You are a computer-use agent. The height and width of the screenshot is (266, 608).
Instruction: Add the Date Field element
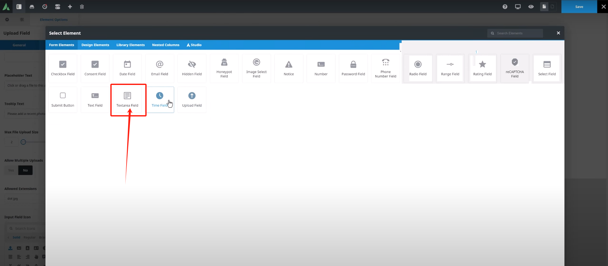[x=127, y=68]
